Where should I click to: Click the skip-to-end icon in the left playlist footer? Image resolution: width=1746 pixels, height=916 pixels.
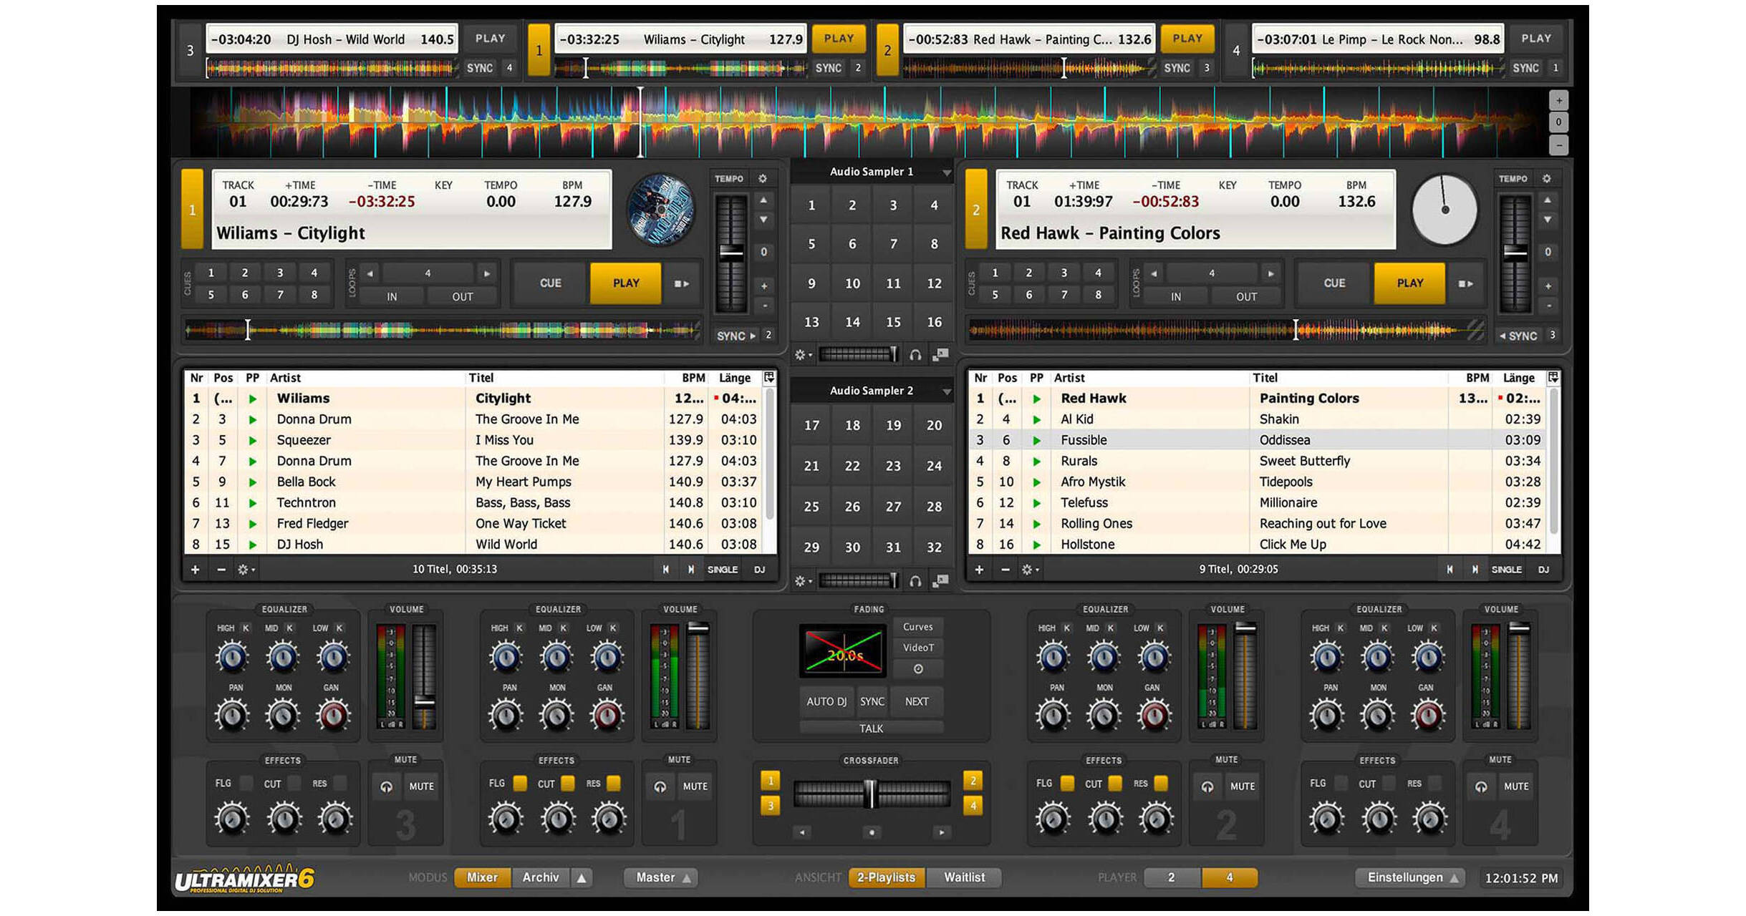692,569
